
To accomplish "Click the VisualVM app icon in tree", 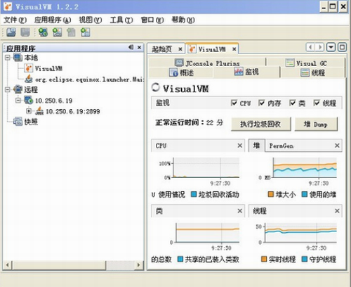I will point(28,68).
